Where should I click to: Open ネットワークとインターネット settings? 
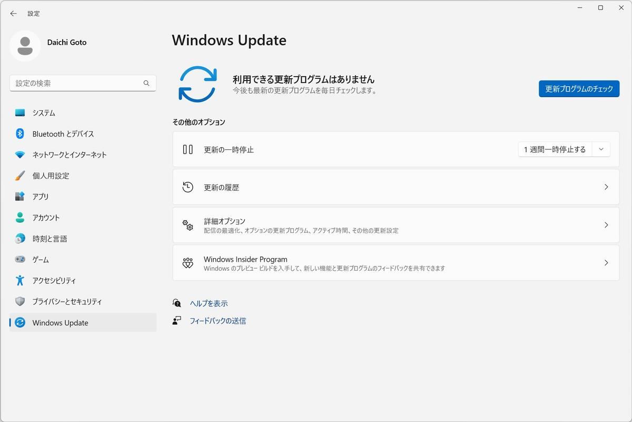83,155
